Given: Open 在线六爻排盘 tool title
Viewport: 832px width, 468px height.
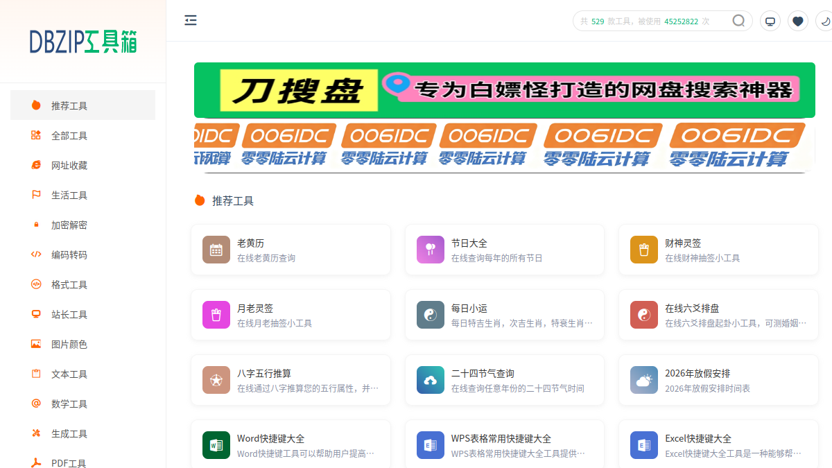Looking at the screenshot, I should tap(692, 309).
